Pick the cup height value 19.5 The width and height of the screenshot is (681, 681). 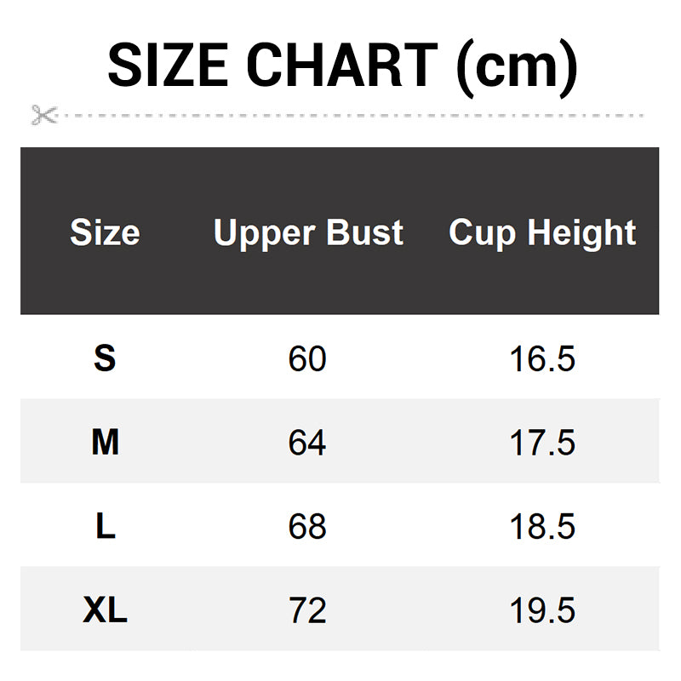[x=542, y=610]
